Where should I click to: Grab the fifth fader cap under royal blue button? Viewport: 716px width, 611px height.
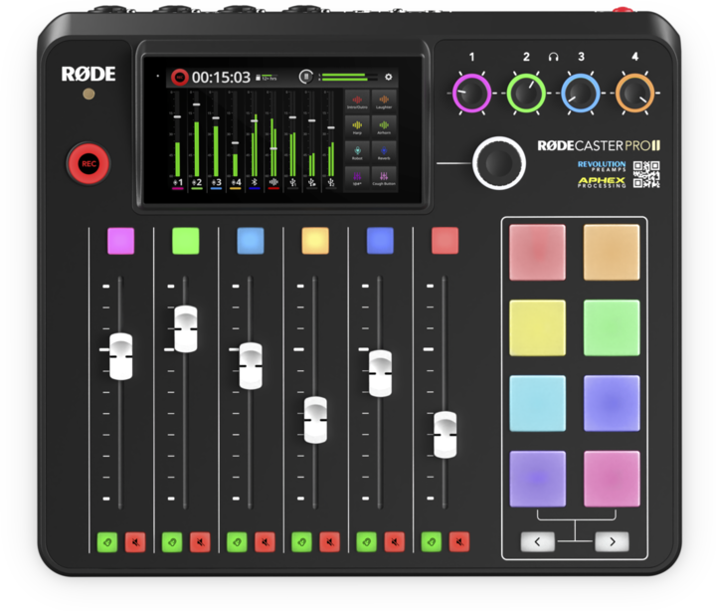380,373
